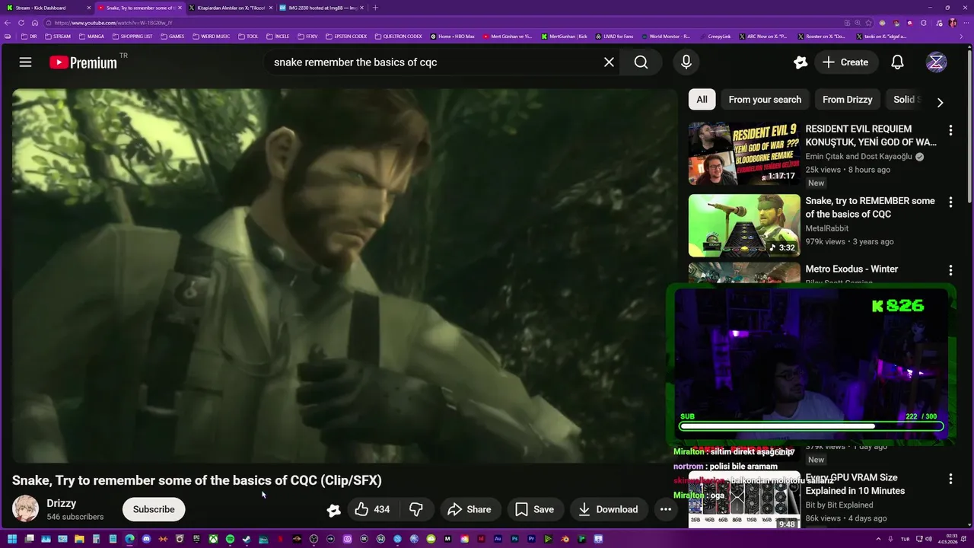Open Calculator from the taskbar
974x548 pixels.
(96, 539)
